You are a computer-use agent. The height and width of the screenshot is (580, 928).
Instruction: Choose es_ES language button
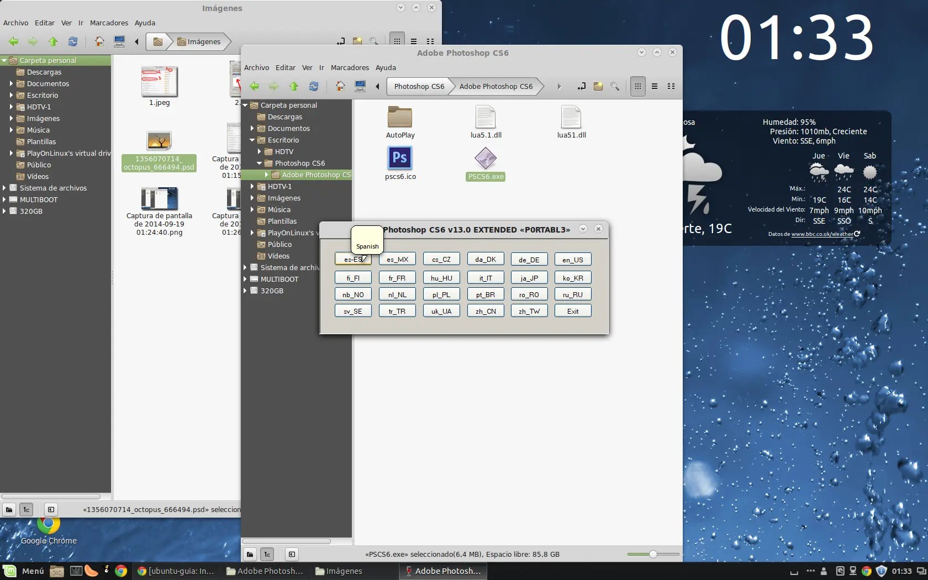[x=353, y=260]
